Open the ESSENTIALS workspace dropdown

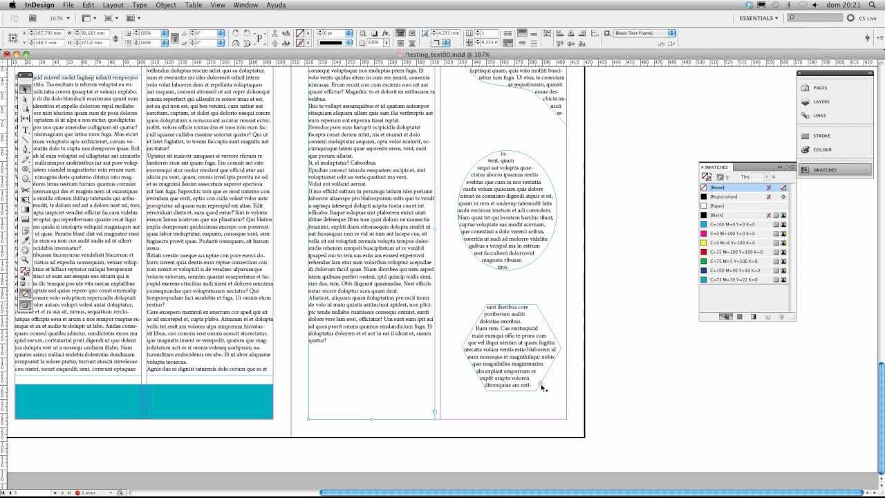coord(759,18)
